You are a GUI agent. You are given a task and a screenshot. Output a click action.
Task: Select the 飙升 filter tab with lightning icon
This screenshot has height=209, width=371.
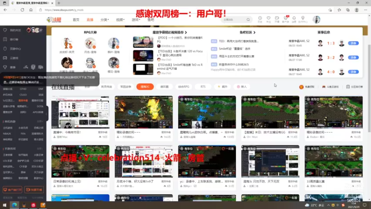click(223, 87)
